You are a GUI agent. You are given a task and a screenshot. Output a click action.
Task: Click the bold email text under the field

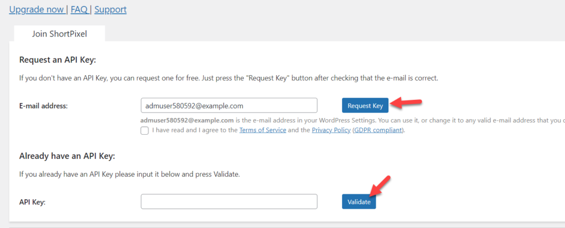188,120
